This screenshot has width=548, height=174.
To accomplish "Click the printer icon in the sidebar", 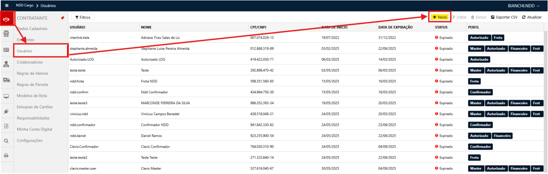I will [6, 155].
